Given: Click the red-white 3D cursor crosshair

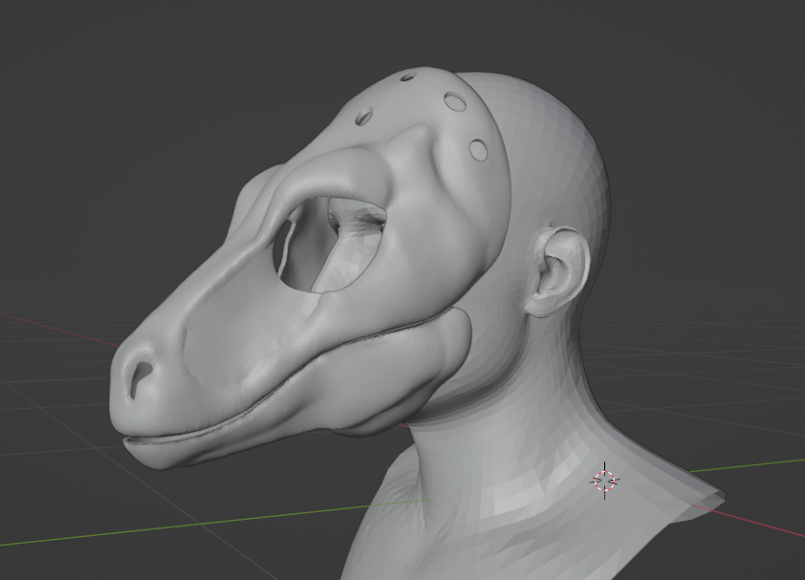Looking at the screenshot, I should (x=604, y=481).
